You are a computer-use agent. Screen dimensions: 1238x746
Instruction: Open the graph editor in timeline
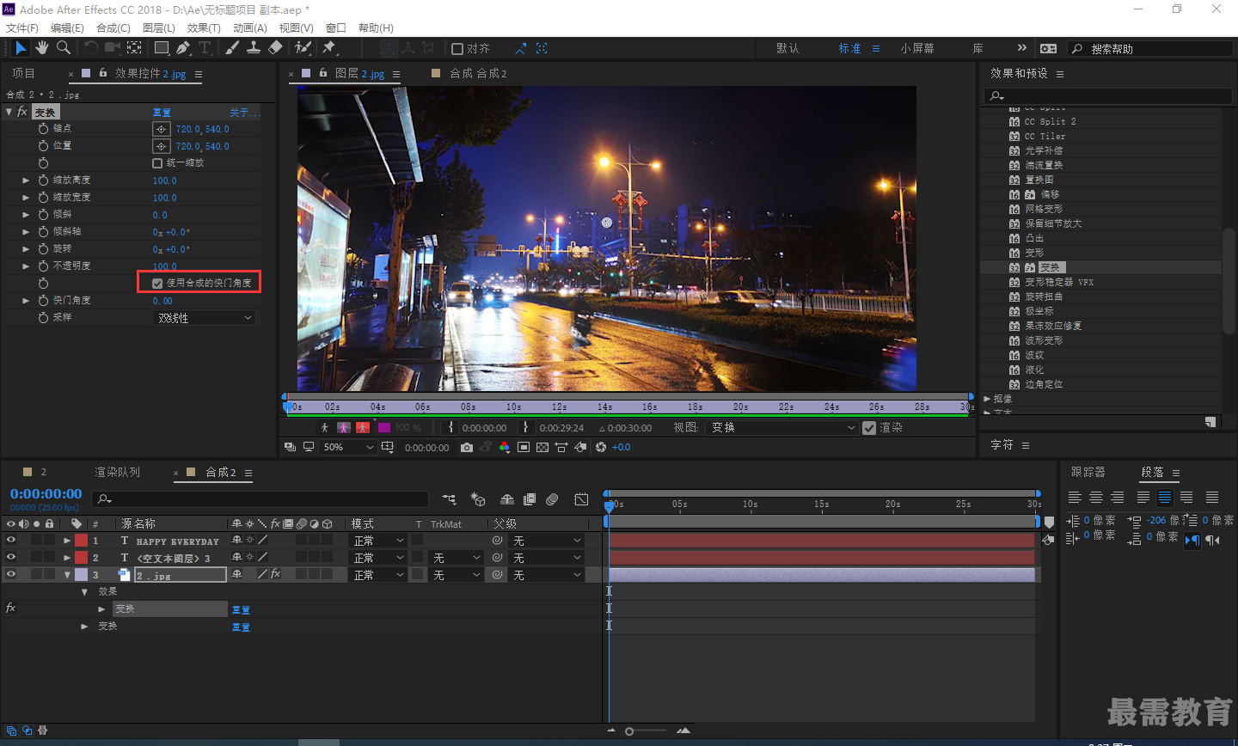581,499
